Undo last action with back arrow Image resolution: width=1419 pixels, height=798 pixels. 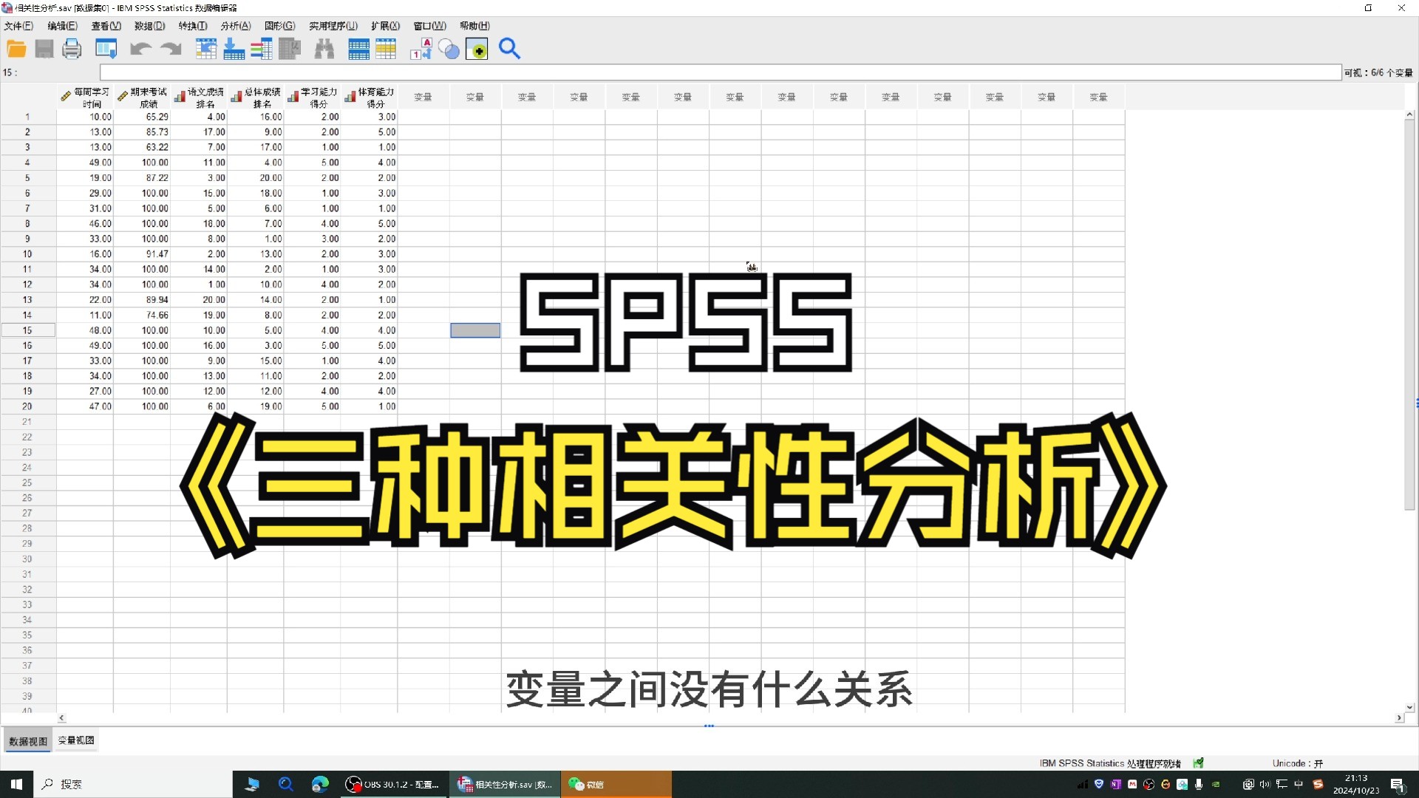pyautogui.click(x=140, y=50)
